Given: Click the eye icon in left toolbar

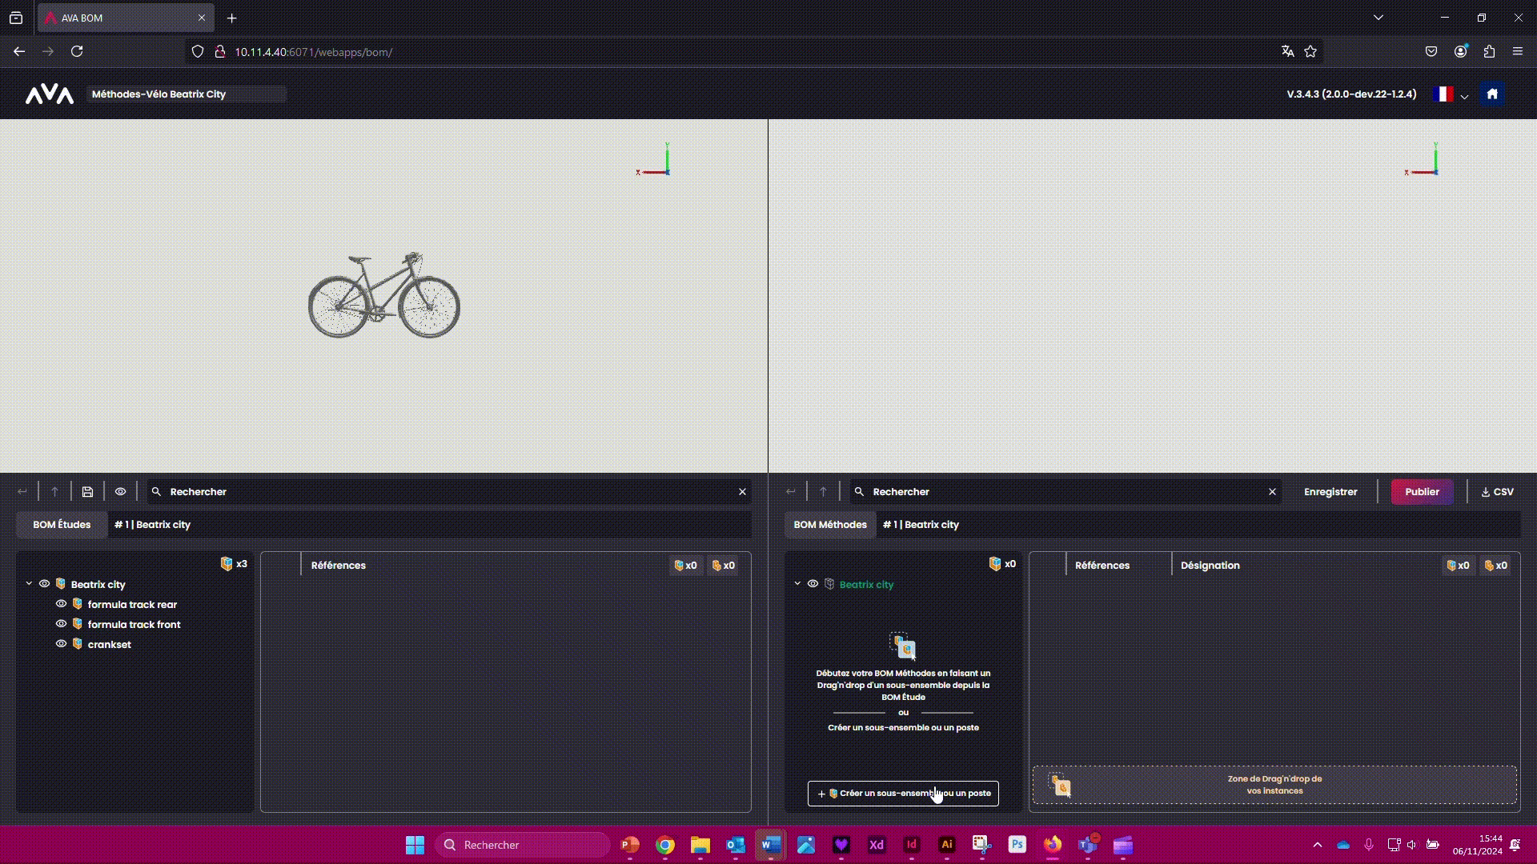Looking at the screenshot, I should click(120, 492).
